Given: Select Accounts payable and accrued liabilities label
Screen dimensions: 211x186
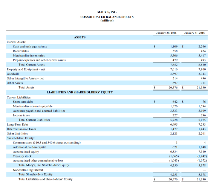Looking at the screenshot, I should pos(39,111).
